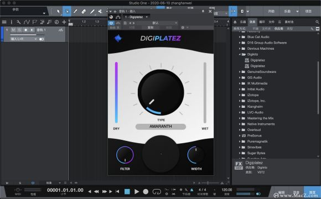Switch to the 循环 browser tab
321x199 pixels.
[262, 22]
